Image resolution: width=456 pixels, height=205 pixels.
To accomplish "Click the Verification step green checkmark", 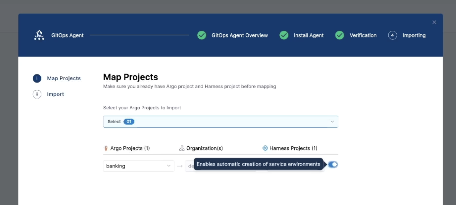I will coord(340,35).
